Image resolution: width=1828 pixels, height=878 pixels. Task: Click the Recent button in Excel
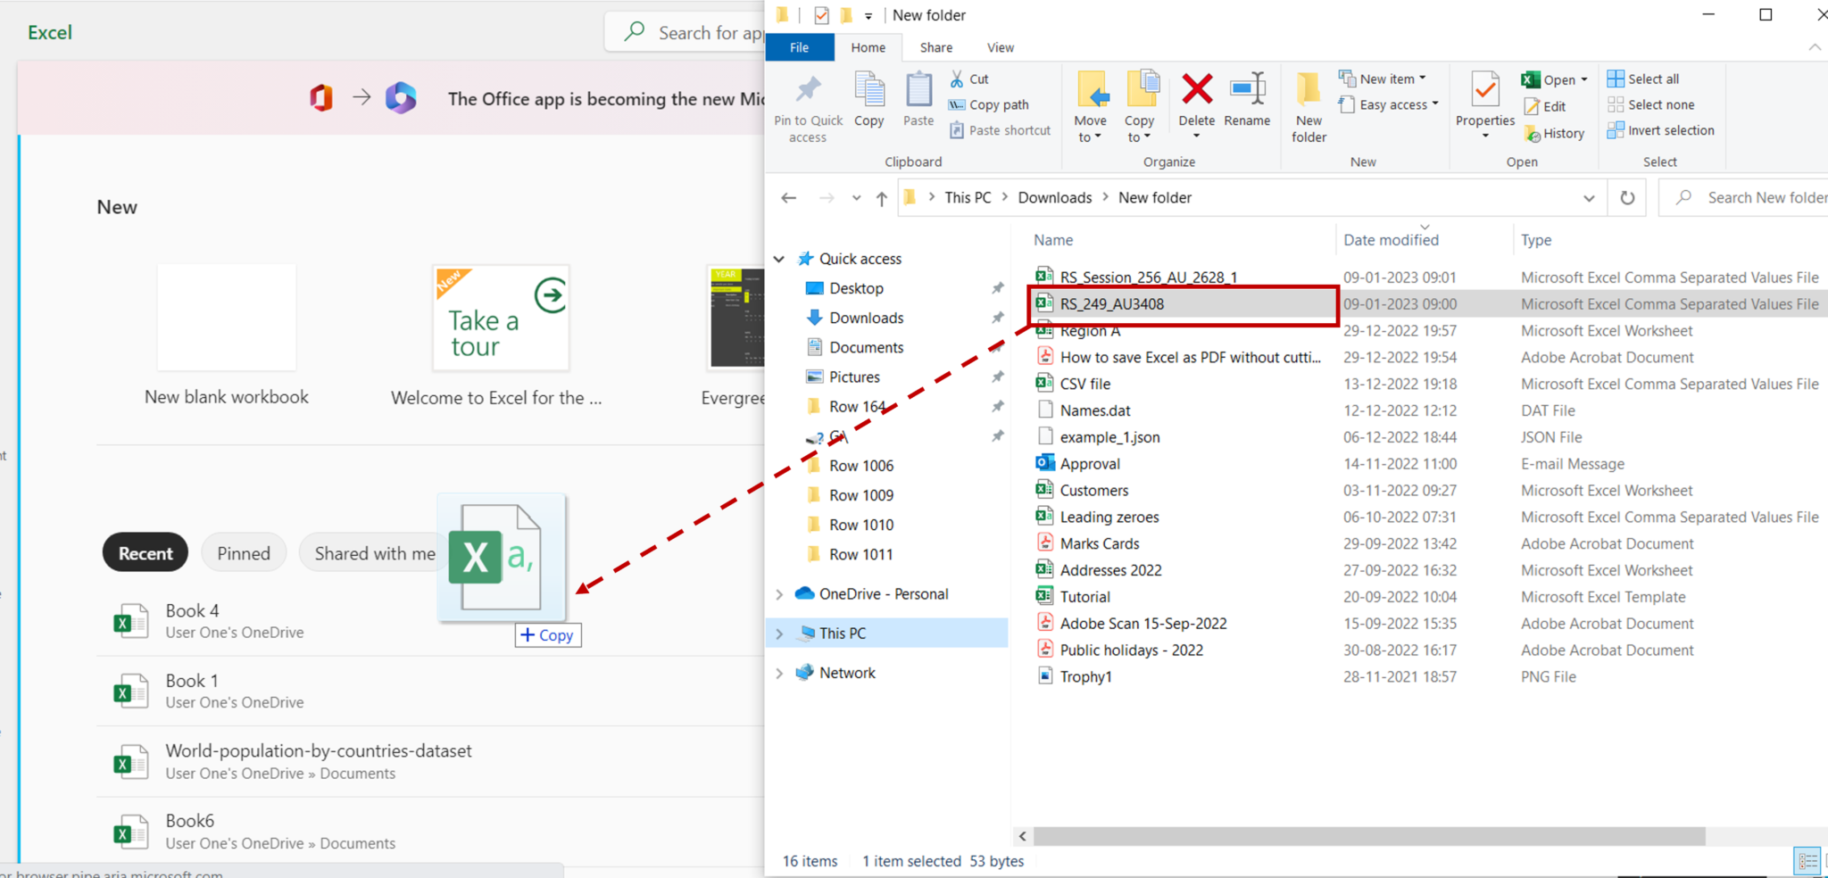click(145, 552)
